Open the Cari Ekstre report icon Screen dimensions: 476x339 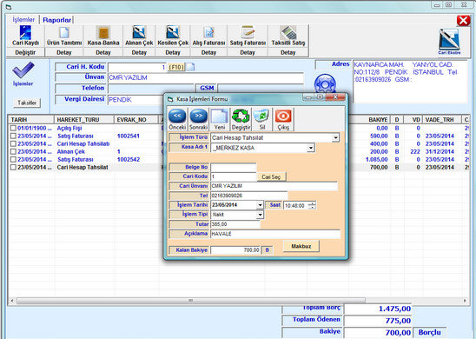pyautogui.click(x=449, y=40)
